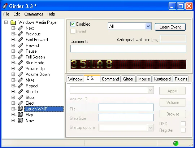Select the Skin Mode tree item
Image resolution: width=195 pixels, height=148 pixels.
(x=35, y=63)
